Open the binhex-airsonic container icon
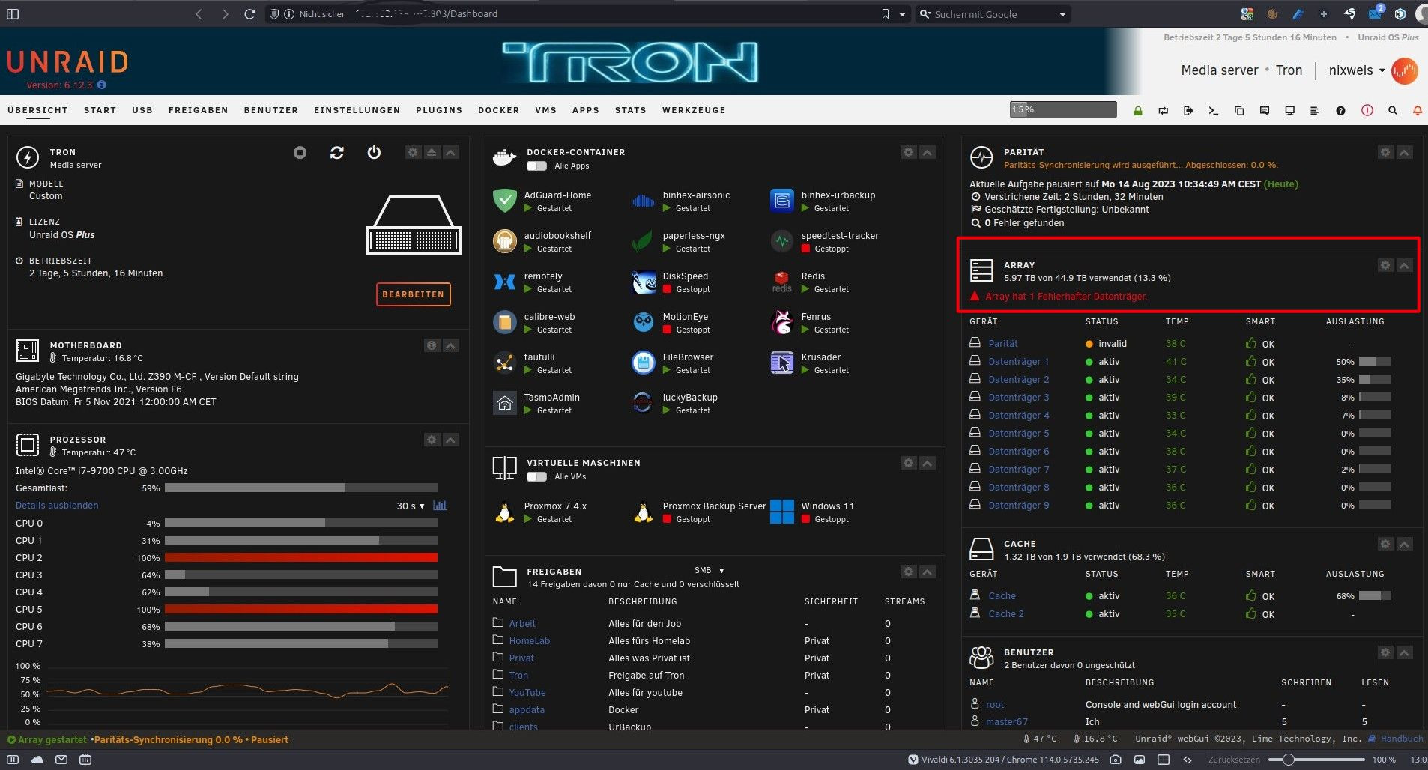Image resolution: width=1428 pixels, height=770 pixels. (644, 201)
